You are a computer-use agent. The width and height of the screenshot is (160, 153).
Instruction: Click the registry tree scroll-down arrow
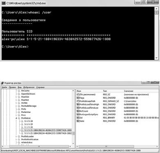tap(73, 143)
